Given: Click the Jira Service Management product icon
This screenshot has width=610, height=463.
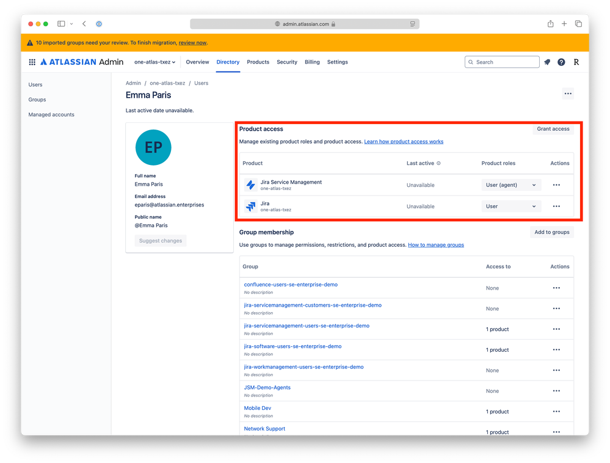Looking at the screenshot, I should coord(250,185).
